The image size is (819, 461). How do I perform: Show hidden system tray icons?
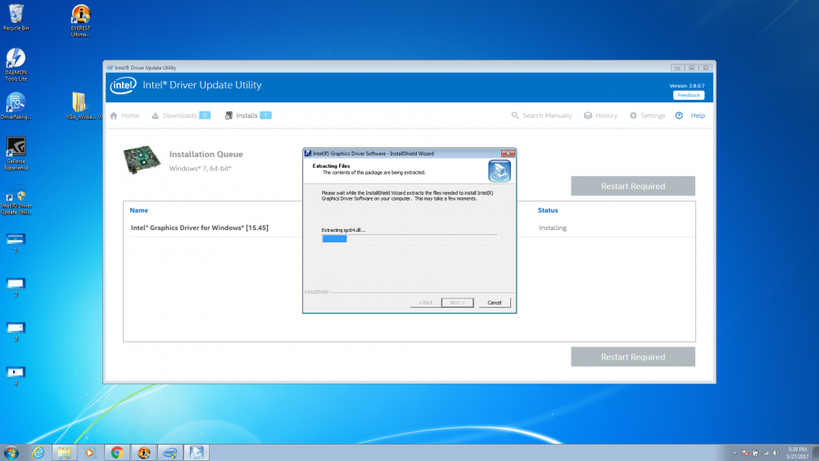tap(735, 453)
